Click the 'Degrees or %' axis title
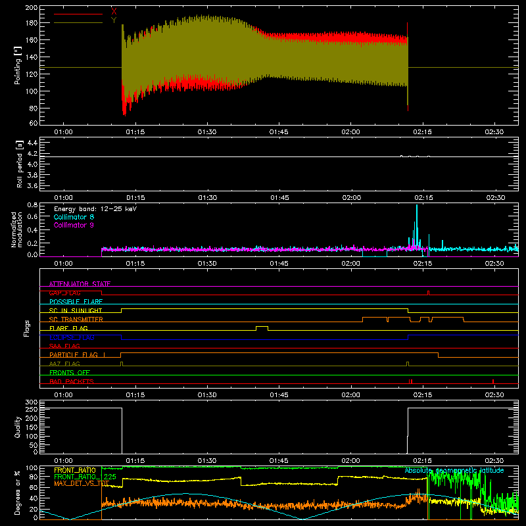Viewport: 526px width, 526px height. pyautogui.click(x=18, y=493)
